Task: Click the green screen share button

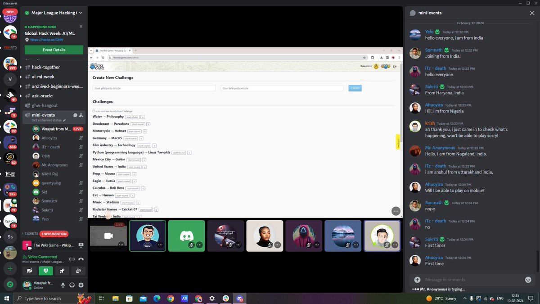Action: click(x=46, y=271)
